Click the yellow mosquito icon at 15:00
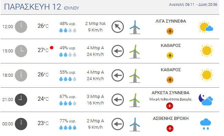 [x=170, y=55]
